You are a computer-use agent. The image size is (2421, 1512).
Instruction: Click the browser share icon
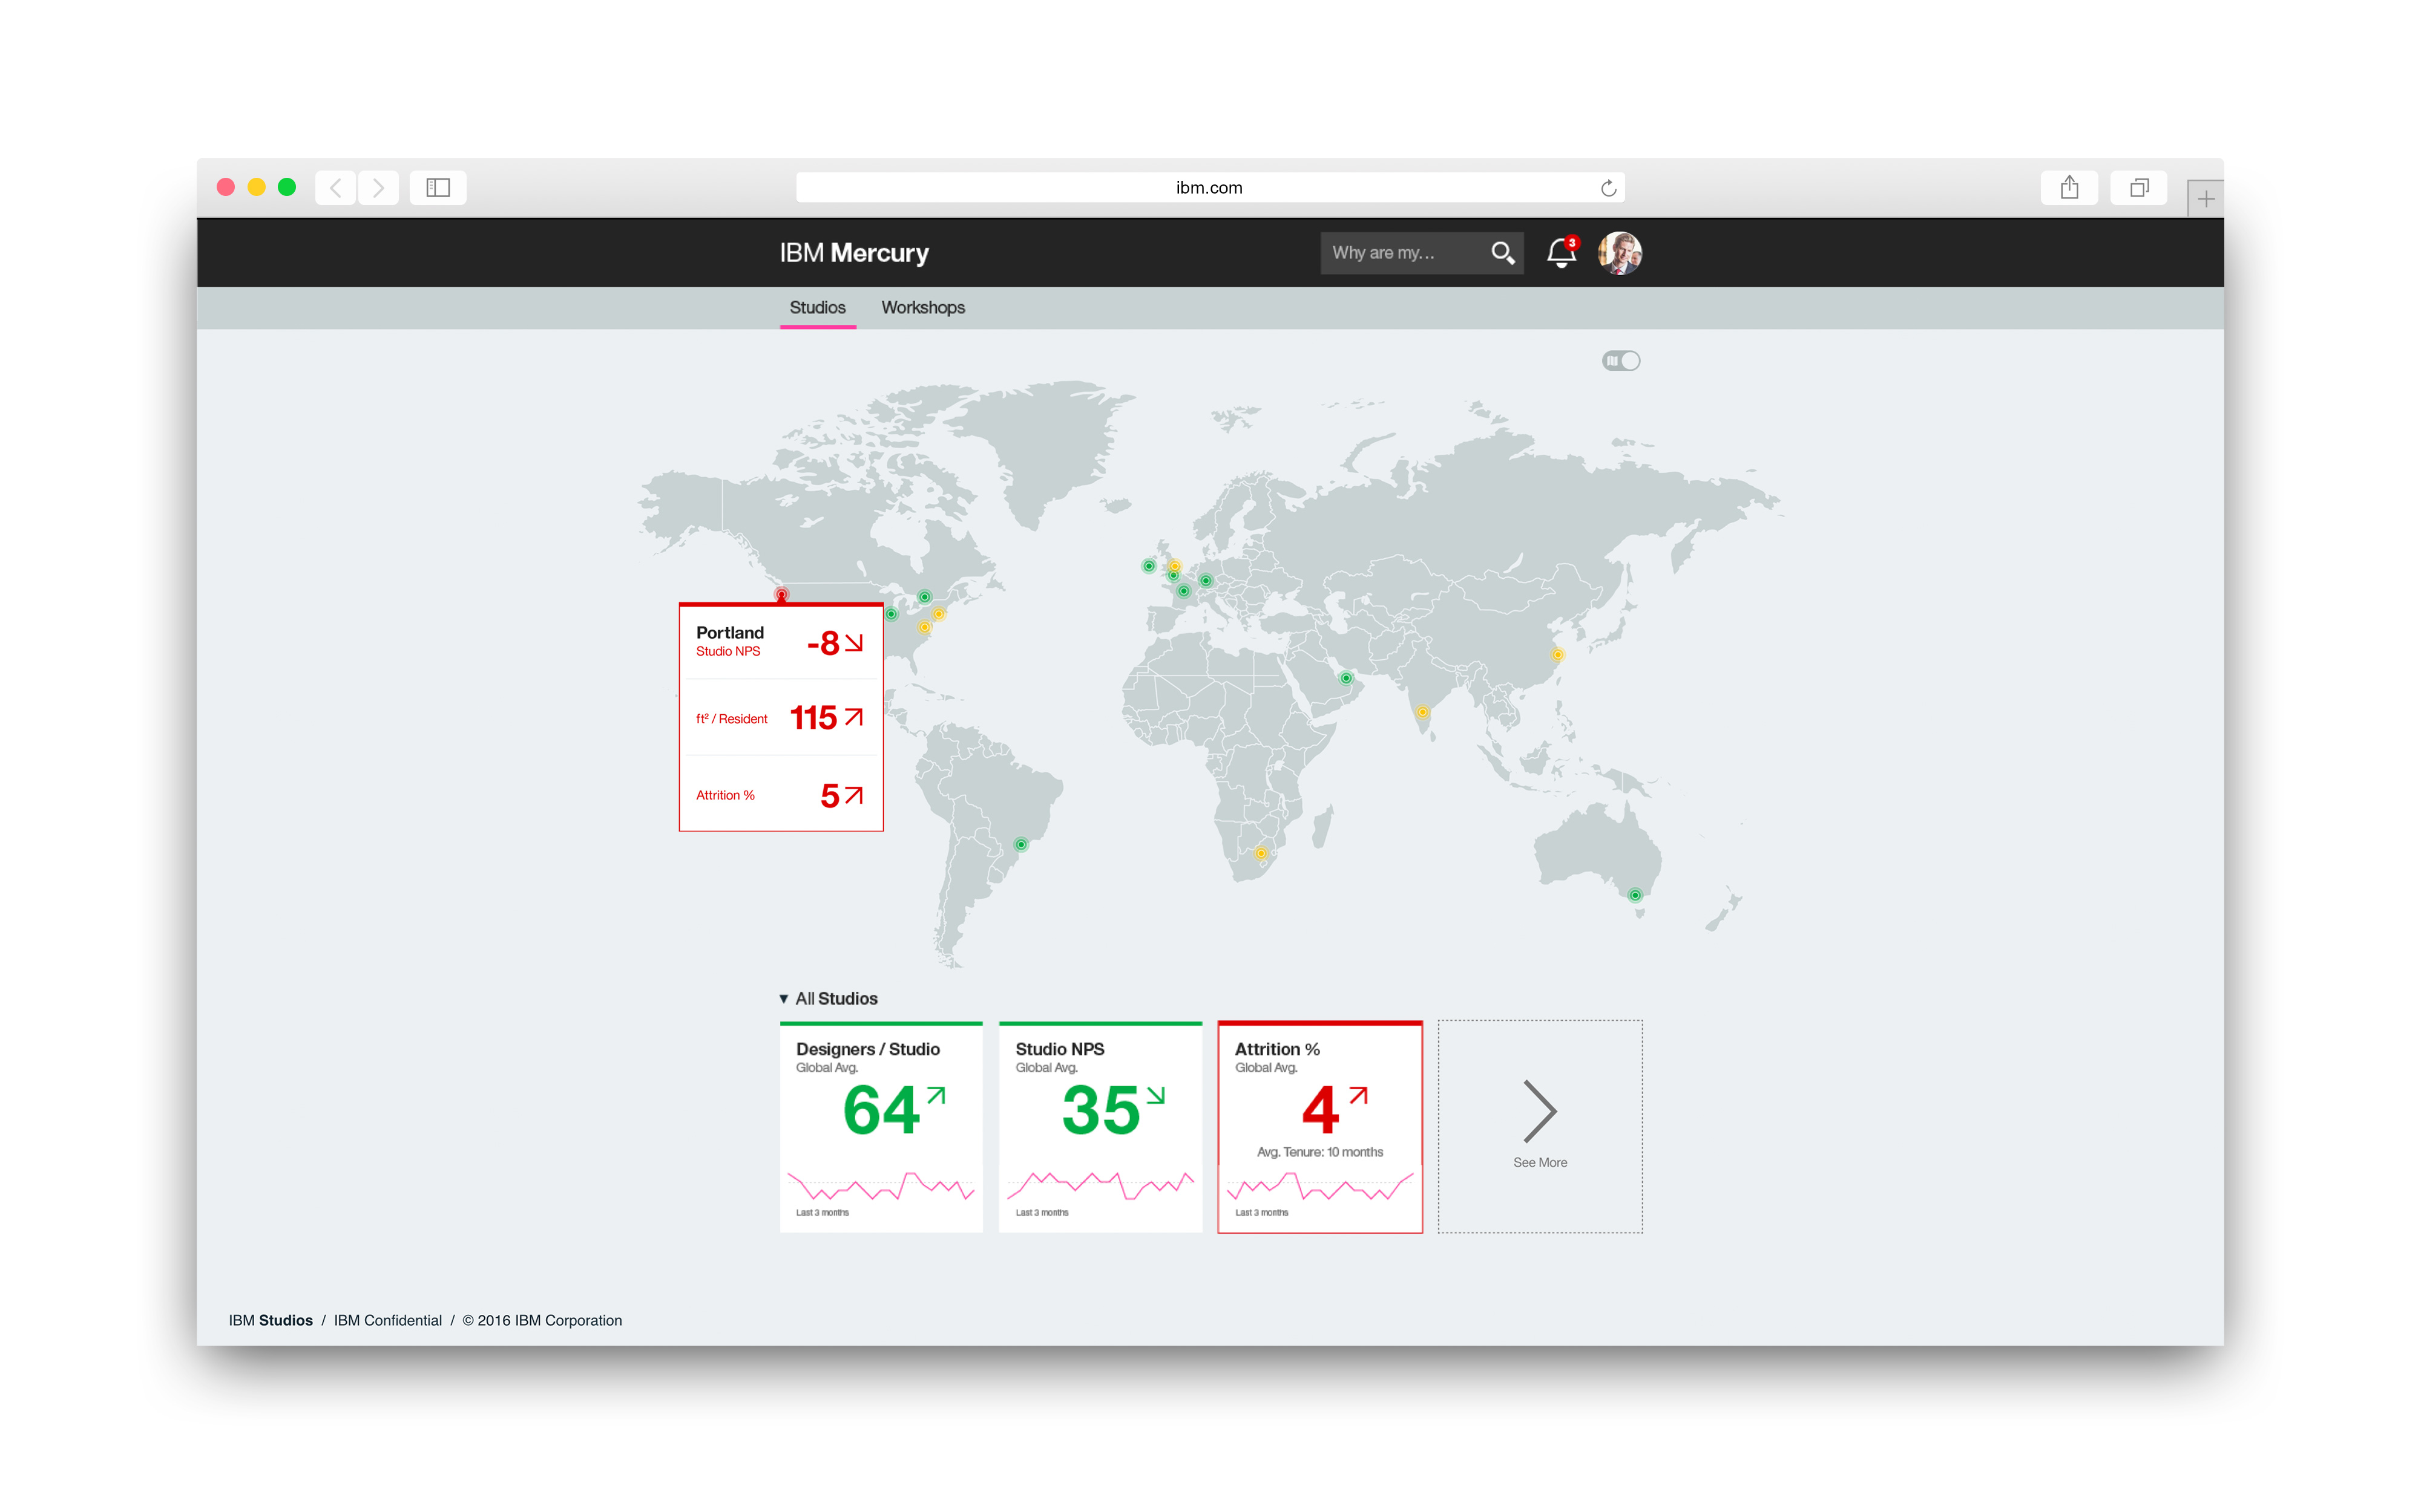[2069, 188]
